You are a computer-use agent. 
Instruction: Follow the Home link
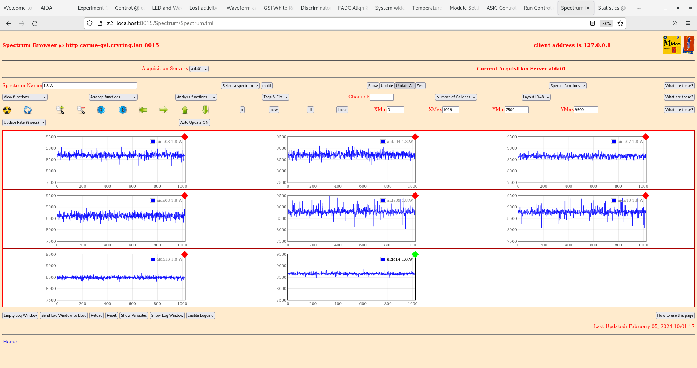10,342
